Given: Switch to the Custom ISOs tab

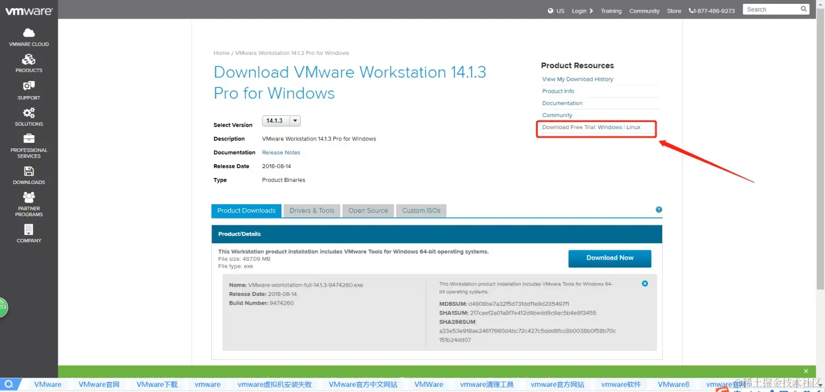Looking at the screenshot, I should (x=421, y=211).
